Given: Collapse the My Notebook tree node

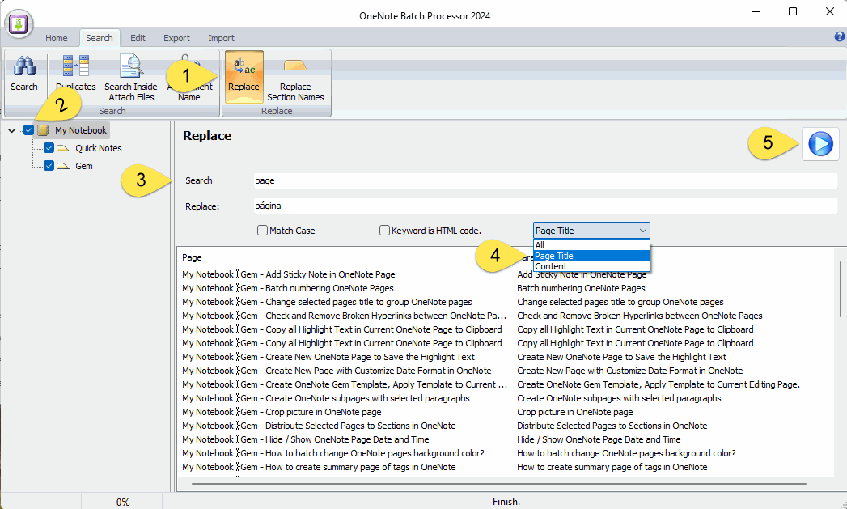Looking at the screenshot, I should pos(12,130).
